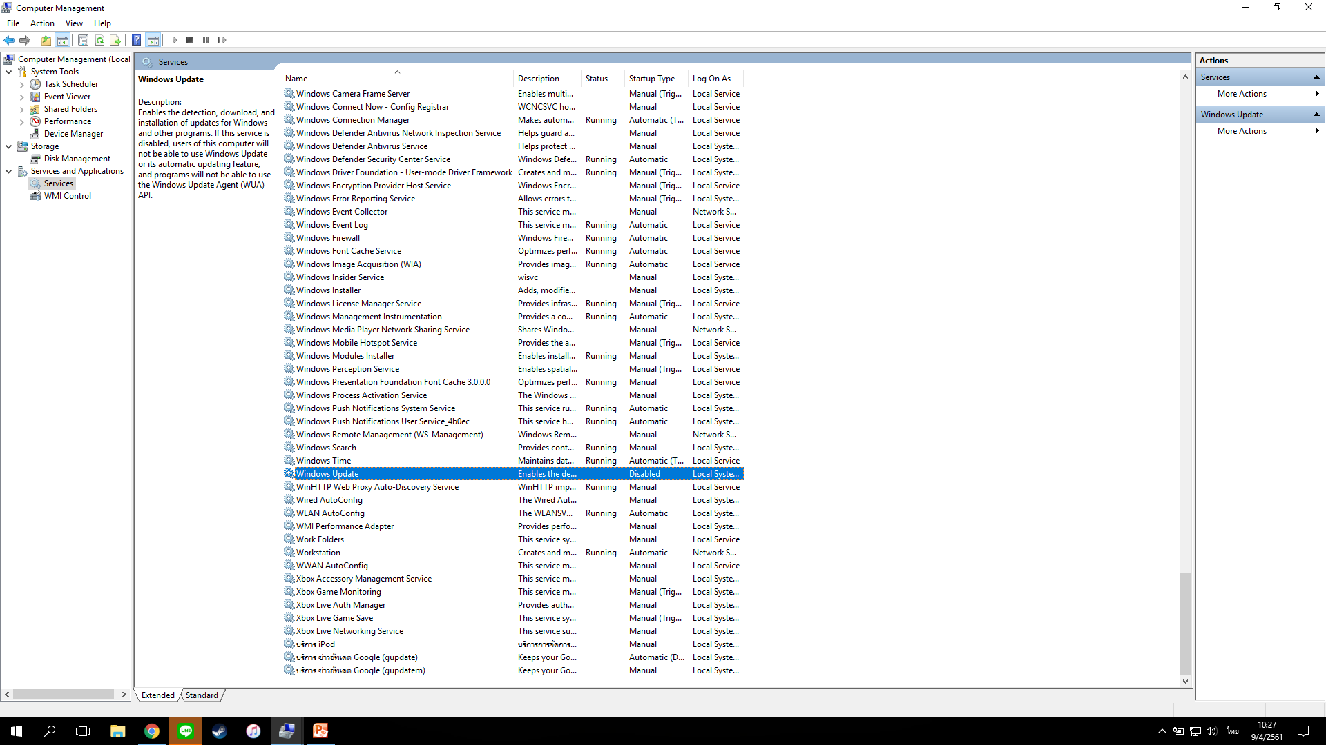Image resolution: width=1326 pixels, height=745 pixels.
Task: Select the Windows Firewall service row
Action: (x=512, y=238)
